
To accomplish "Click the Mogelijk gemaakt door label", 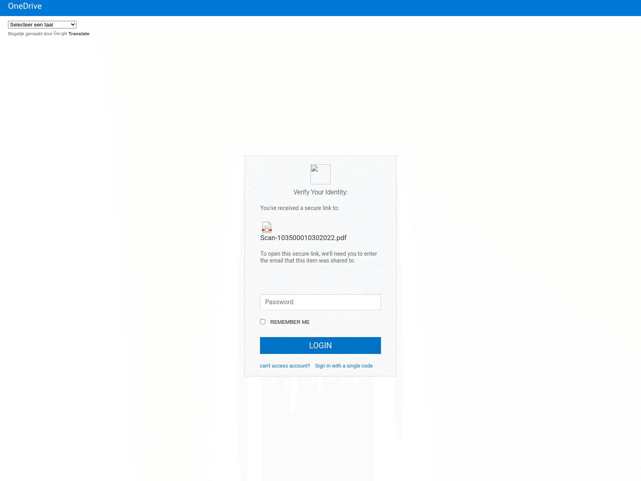I will (x=30, y=34).
